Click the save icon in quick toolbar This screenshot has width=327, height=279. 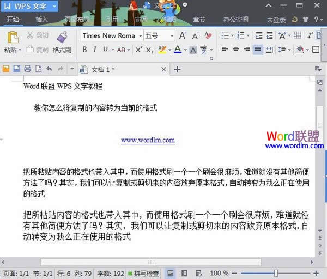point(16,69)
